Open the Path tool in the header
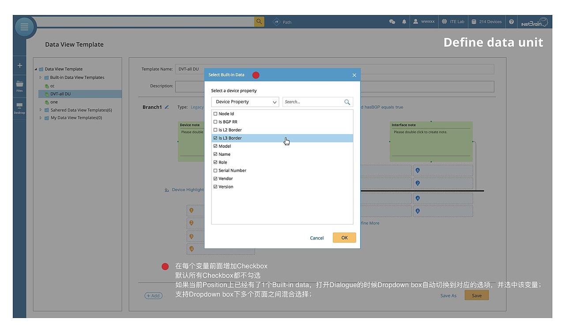This screenshot has height=333, width=565. [282, 21]
